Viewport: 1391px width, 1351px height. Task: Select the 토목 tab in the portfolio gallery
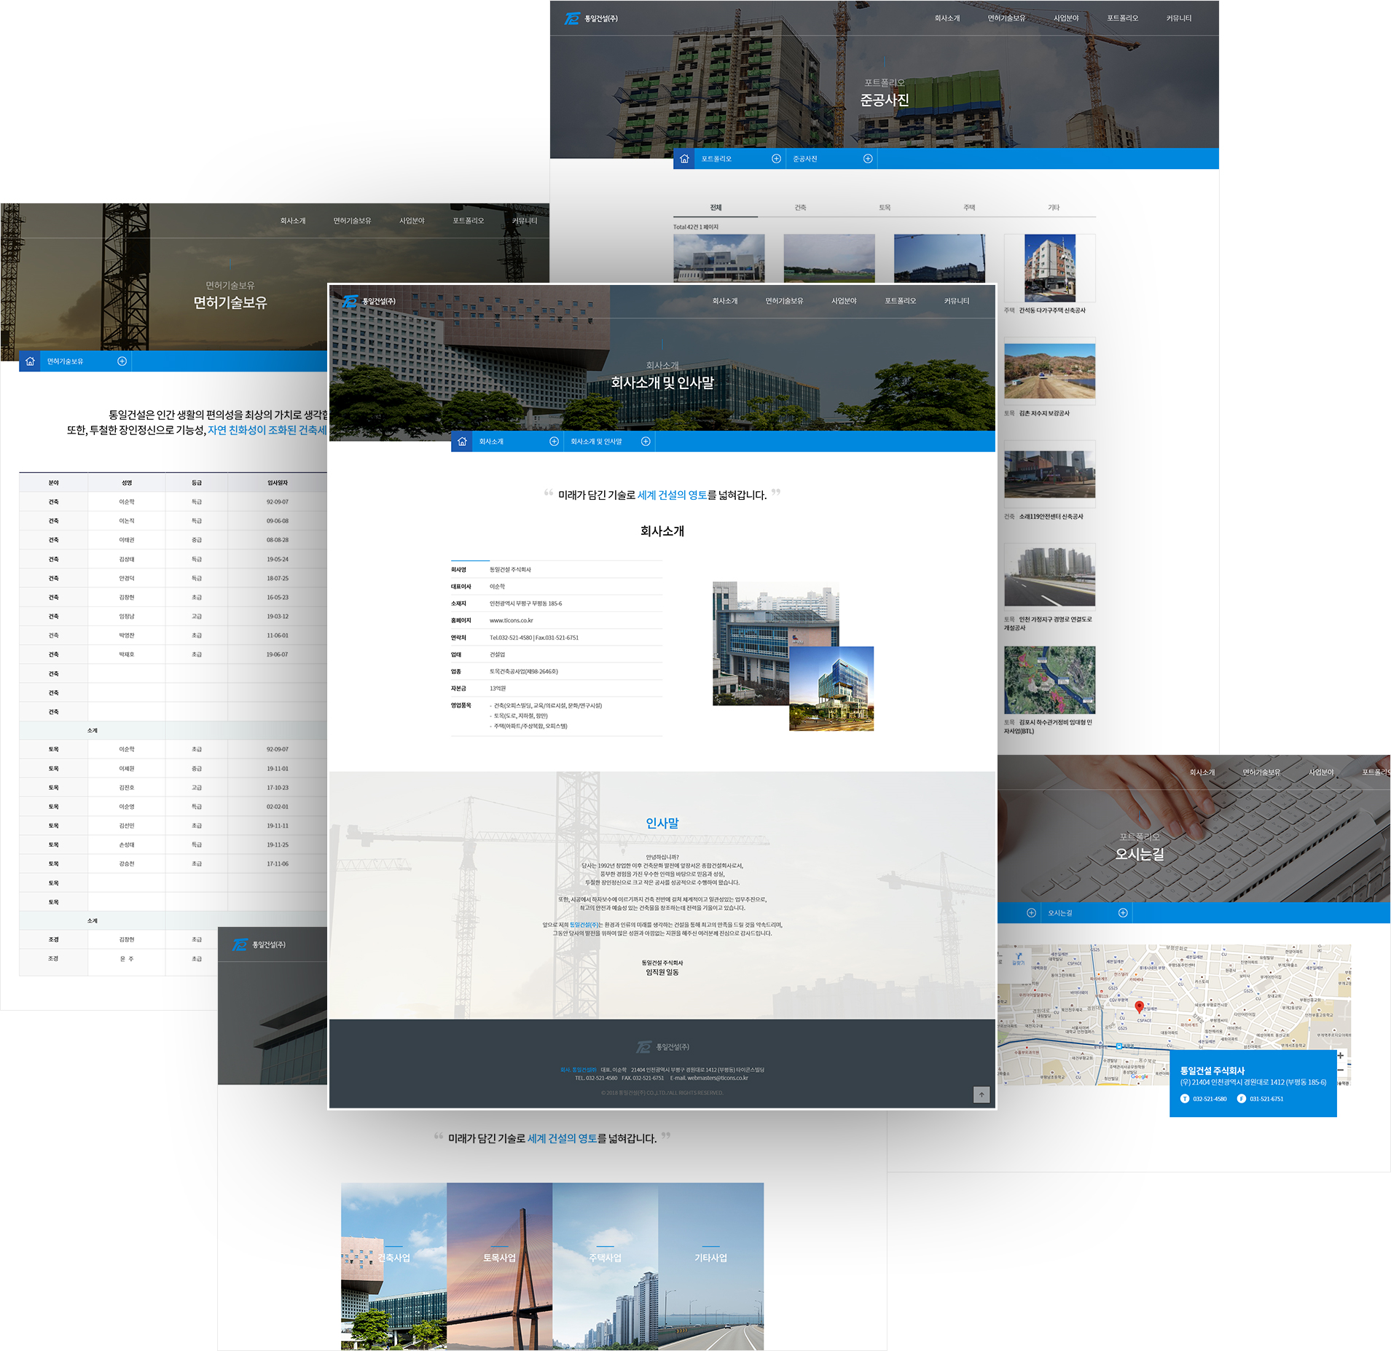tap(885, 208)
